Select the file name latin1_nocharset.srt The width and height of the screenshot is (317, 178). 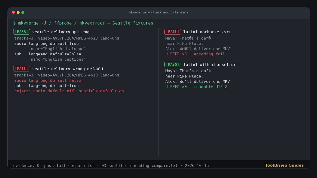click(x=207, y=32)
